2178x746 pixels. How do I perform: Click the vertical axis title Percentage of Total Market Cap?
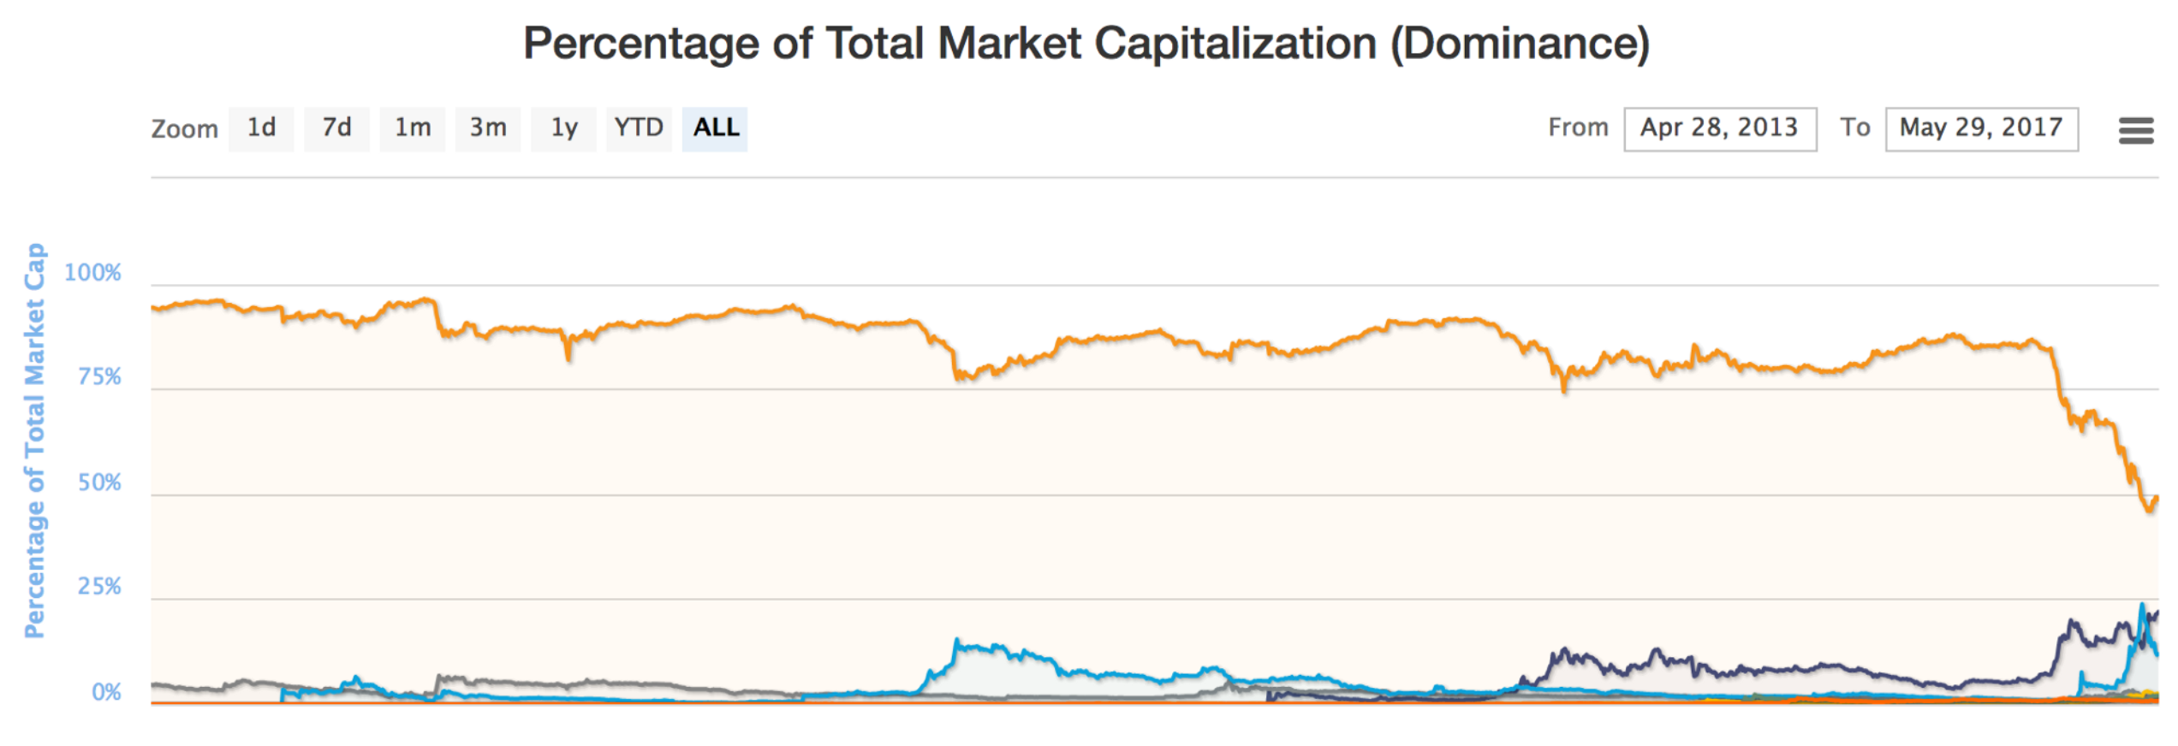pyautogui.click(x=34, y=441)
